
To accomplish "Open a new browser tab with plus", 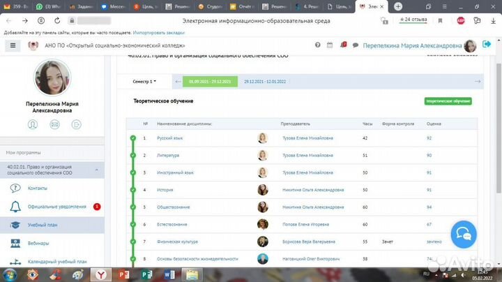I will (x=398, y=6).
